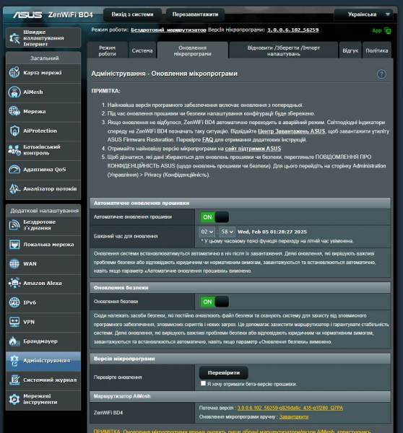Click the ZenWiFi BD4 router row label

click(x=108, y=413)
